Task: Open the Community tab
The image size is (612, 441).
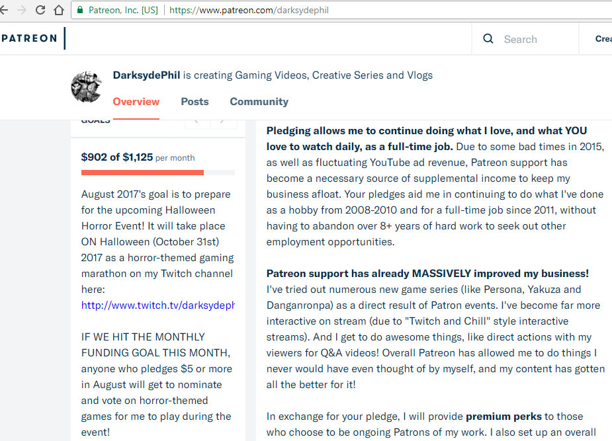Action: (259, 102)
